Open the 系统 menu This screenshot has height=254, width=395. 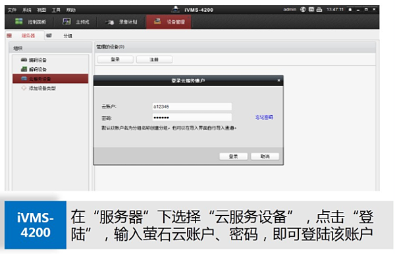(x=27, y=10)
